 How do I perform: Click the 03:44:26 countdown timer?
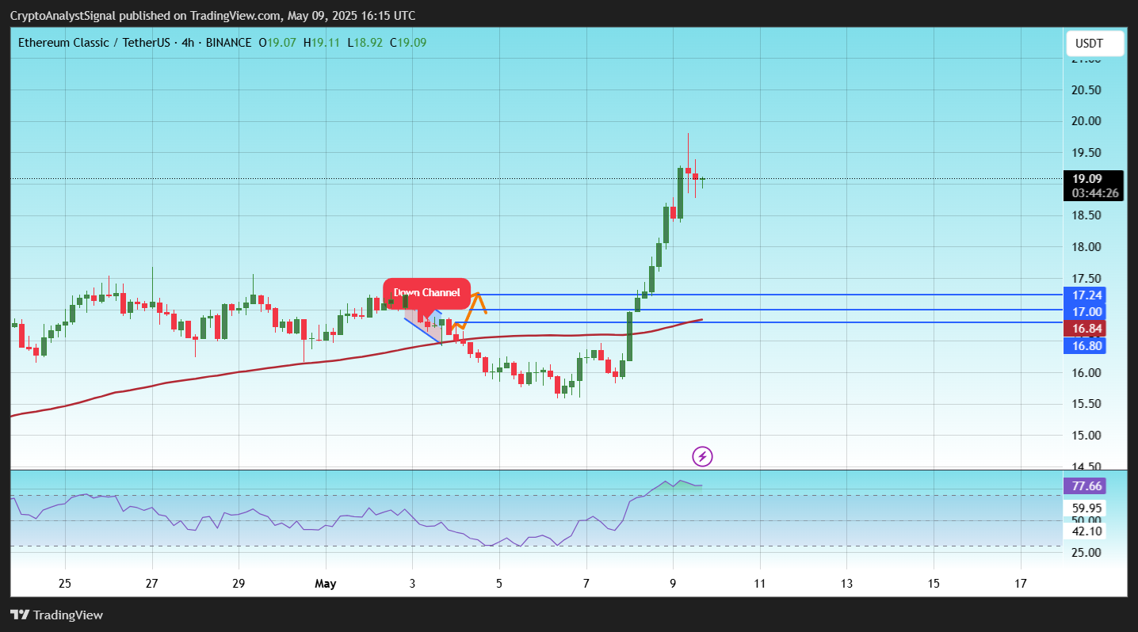[1093, 193]
